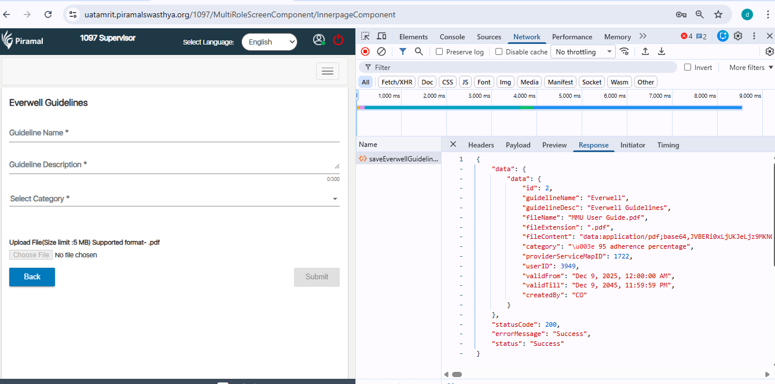This screenshot has width=775, height=384.
Task: Open the No throttling dropdown
Action: coord(582,51)
